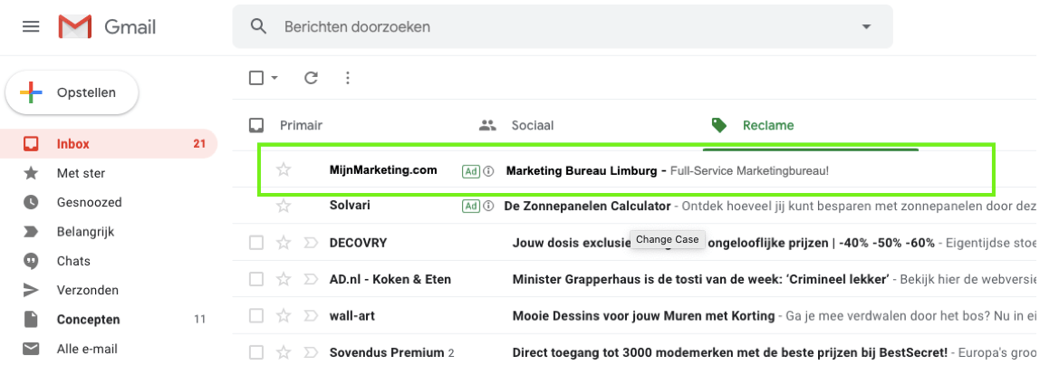The height and width of the screenshot is (366, 1059).
Task: Click the green Reclame tag icon
Action: (x=719, y=125)
